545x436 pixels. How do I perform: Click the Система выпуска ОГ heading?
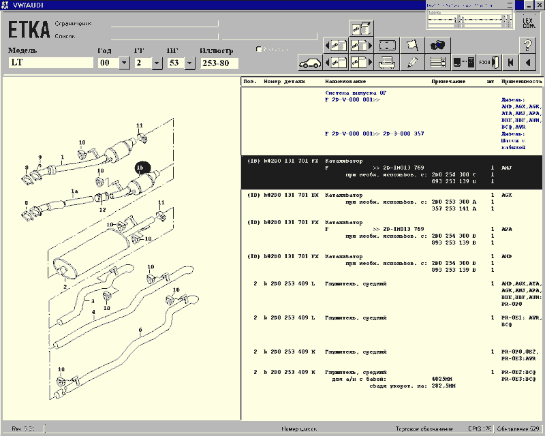[x=356, y=93]
